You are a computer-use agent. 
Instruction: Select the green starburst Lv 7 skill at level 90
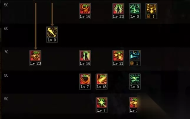pos(102,103)
